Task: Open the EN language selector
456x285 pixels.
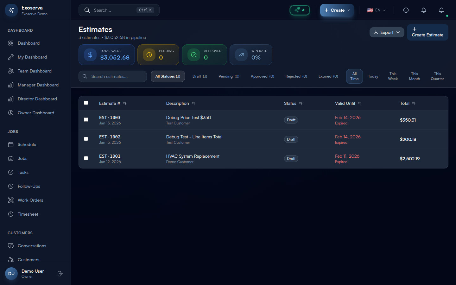Action: click(x=376, y=10)
